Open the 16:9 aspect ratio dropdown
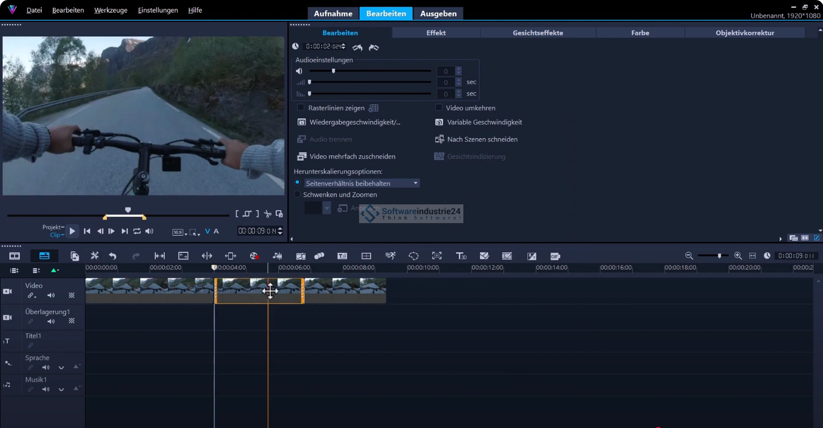The width and height of the screenshot is (823, 428). [x=179, y=232]
